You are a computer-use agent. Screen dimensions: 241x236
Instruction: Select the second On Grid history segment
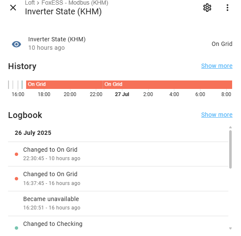(x=168, y=85)
